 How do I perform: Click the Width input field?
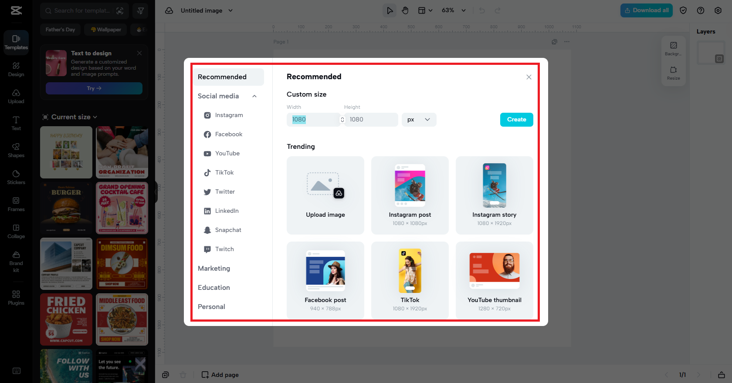click(313, 120)
